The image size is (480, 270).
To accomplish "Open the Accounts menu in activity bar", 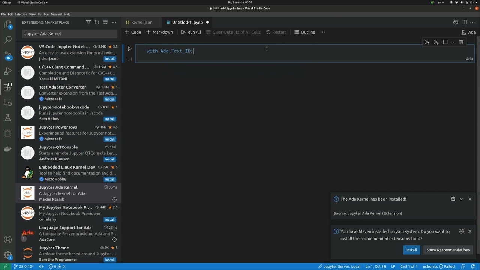I will tap(8, 239).
